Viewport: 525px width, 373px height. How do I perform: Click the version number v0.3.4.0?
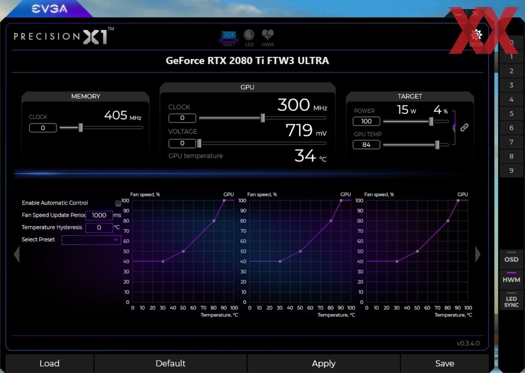468,343
